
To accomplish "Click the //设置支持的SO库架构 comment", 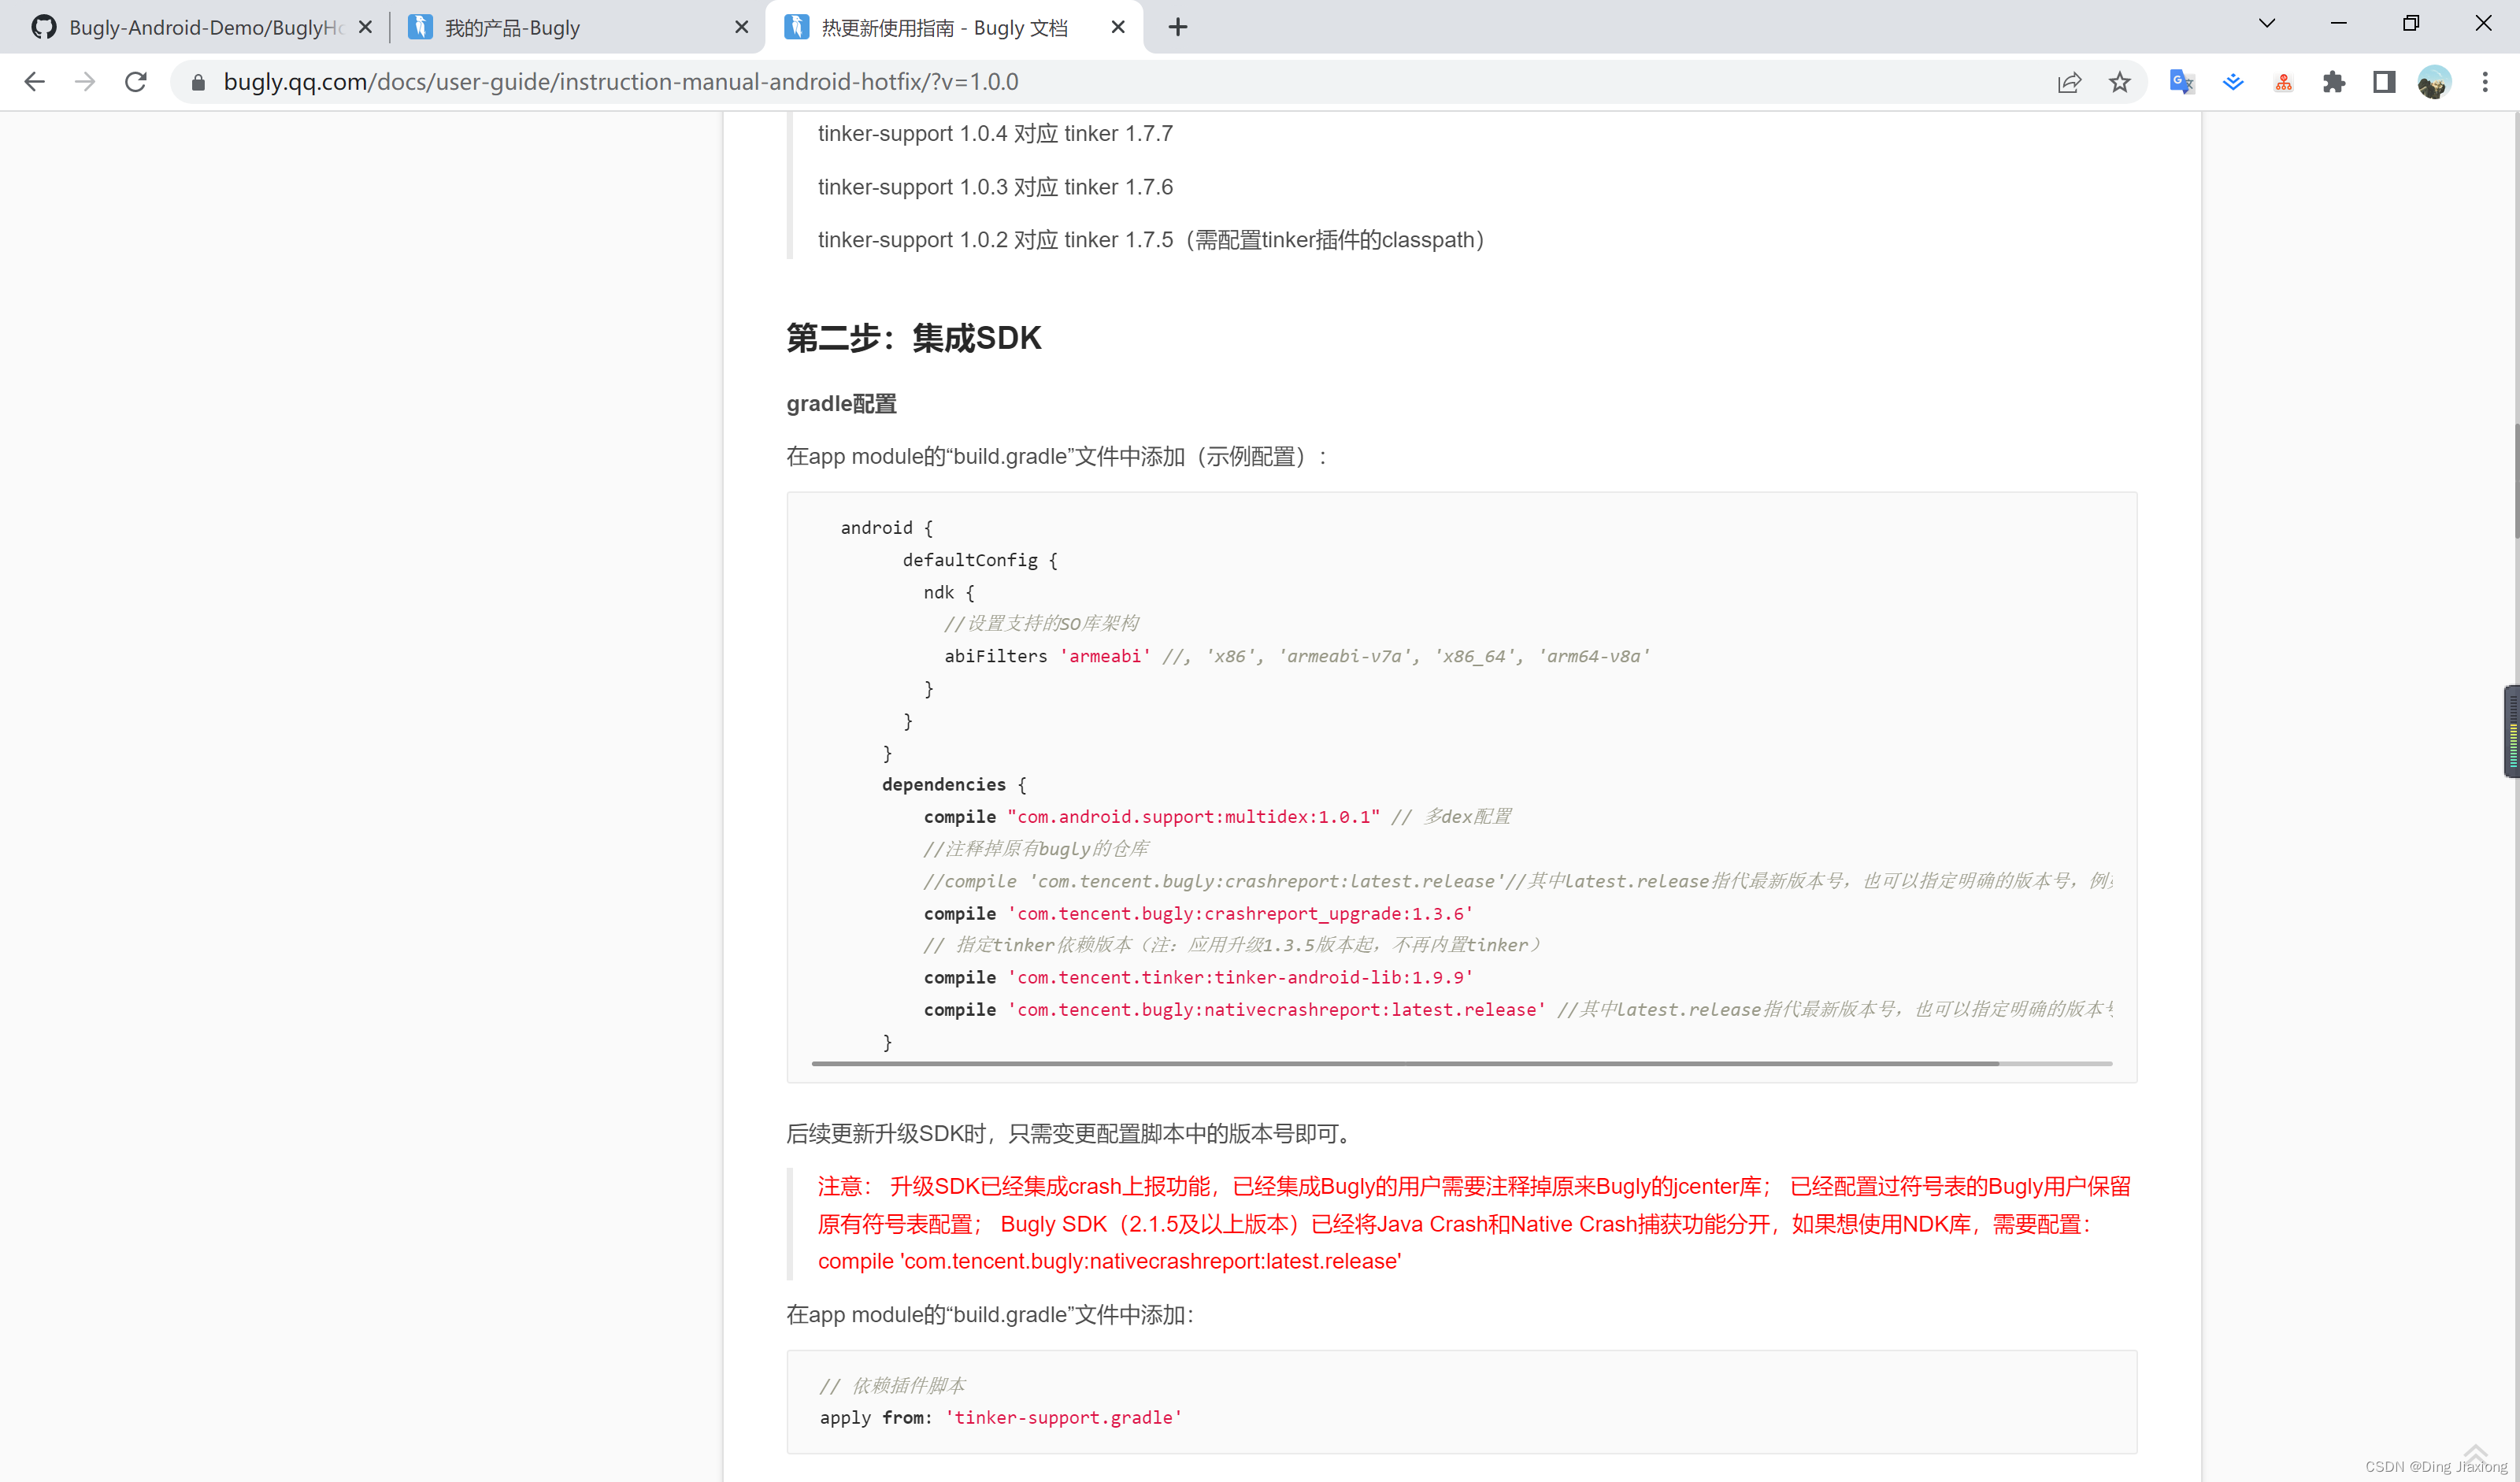I will (1041, 623).
